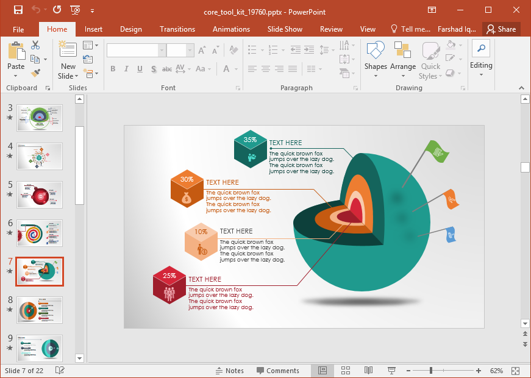Toggle text Shadow formatting
This screenshot has height=378, width=531.
(x=154, y=69)
